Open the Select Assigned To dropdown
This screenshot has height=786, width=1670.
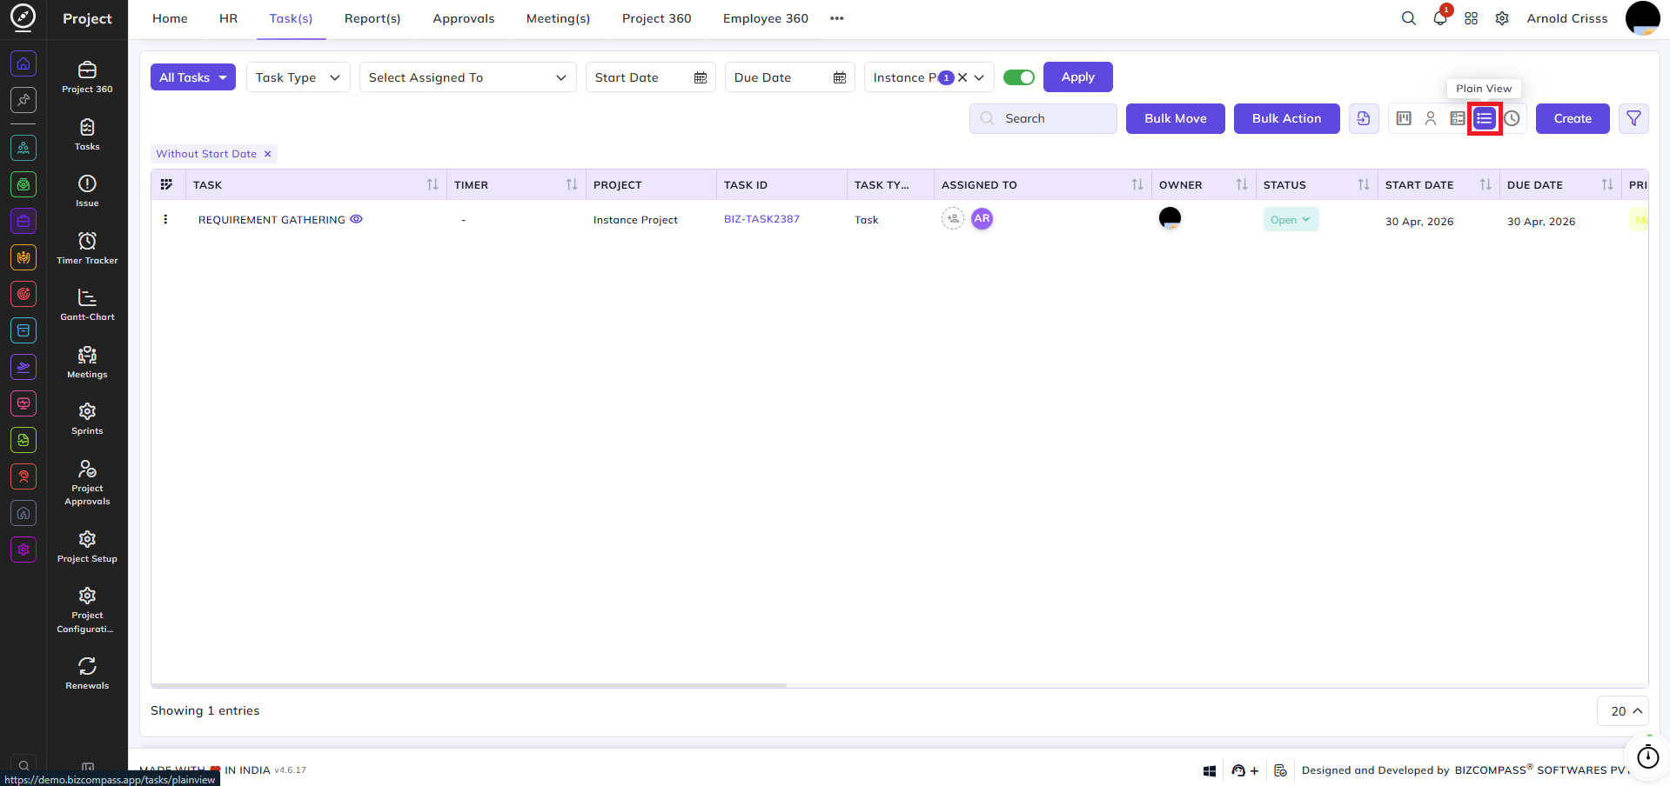[468, 77]
